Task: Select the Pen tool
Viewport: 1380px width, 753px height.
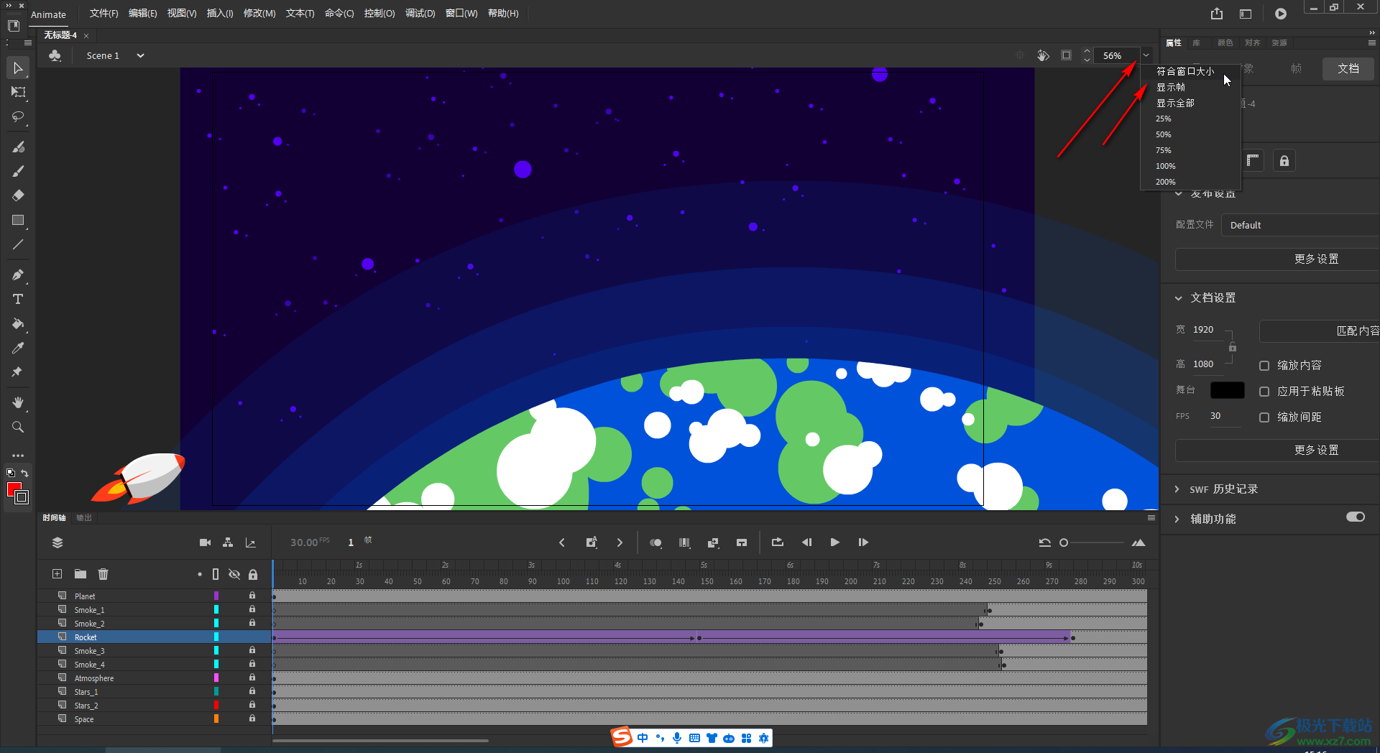Action: [18, 274]
